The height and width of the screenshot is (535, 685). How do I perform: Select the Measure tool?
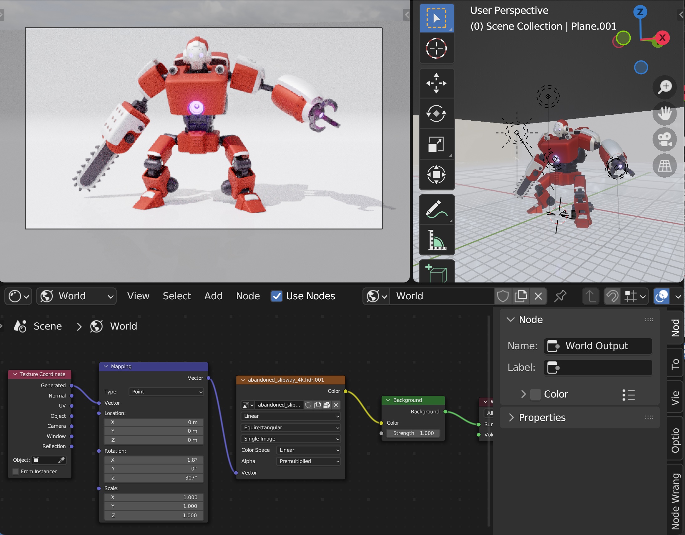pyautogui.click(x=436, y=240)
